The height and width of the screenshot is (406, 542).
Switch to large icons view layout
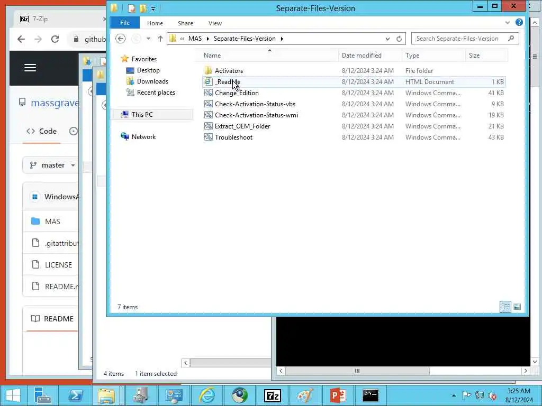tap(517, 307)
